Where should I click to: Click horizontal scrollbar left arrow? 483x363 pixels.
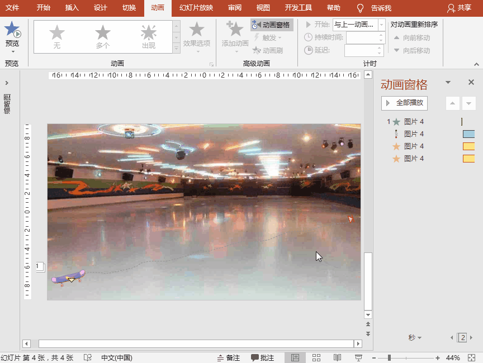(26, 343)
